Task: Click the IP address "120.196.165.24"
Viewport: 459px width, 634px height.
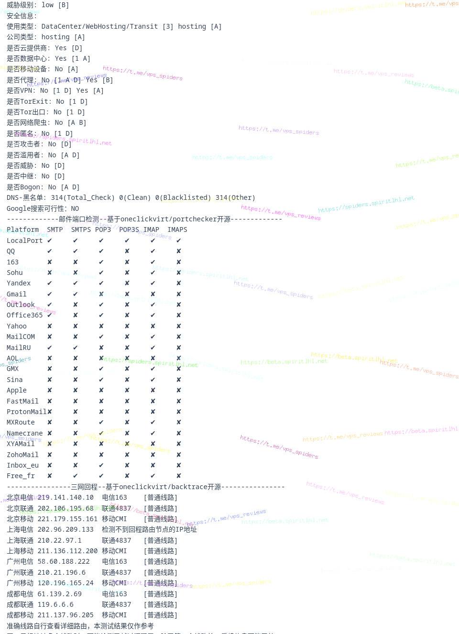Action: point(66,583)
